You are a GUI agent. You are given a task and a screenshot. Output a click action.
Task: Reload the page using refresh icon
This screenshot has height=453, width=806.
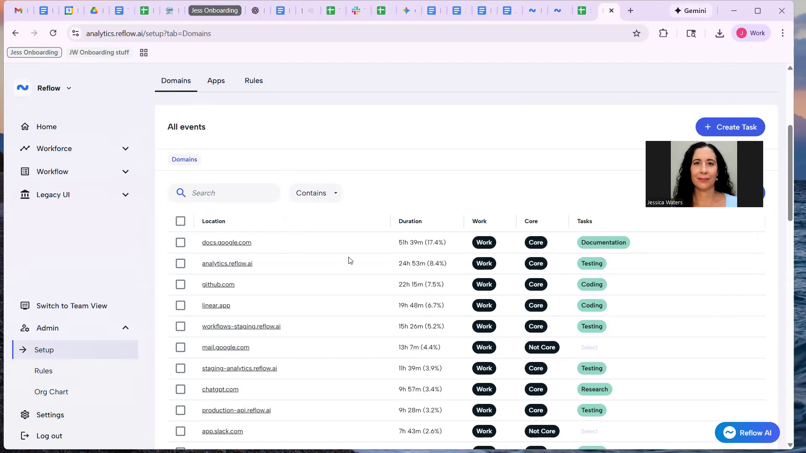tap(53, 34)
